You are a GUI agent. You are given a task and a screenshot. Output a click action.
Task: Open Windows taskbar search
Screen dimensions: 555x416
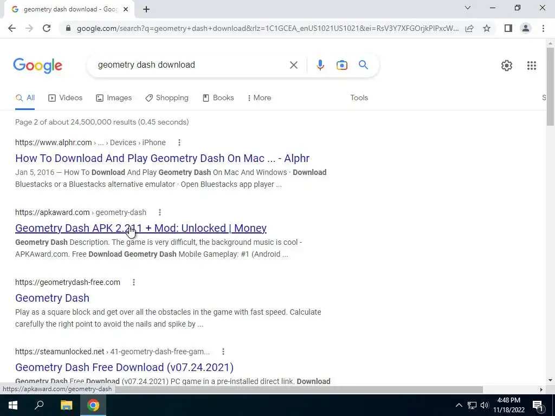click(x=39, y=405)
